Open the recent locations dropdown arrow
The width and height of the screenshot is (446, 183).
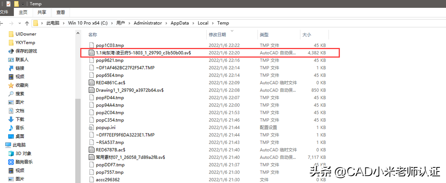click(x=19, y=23)
